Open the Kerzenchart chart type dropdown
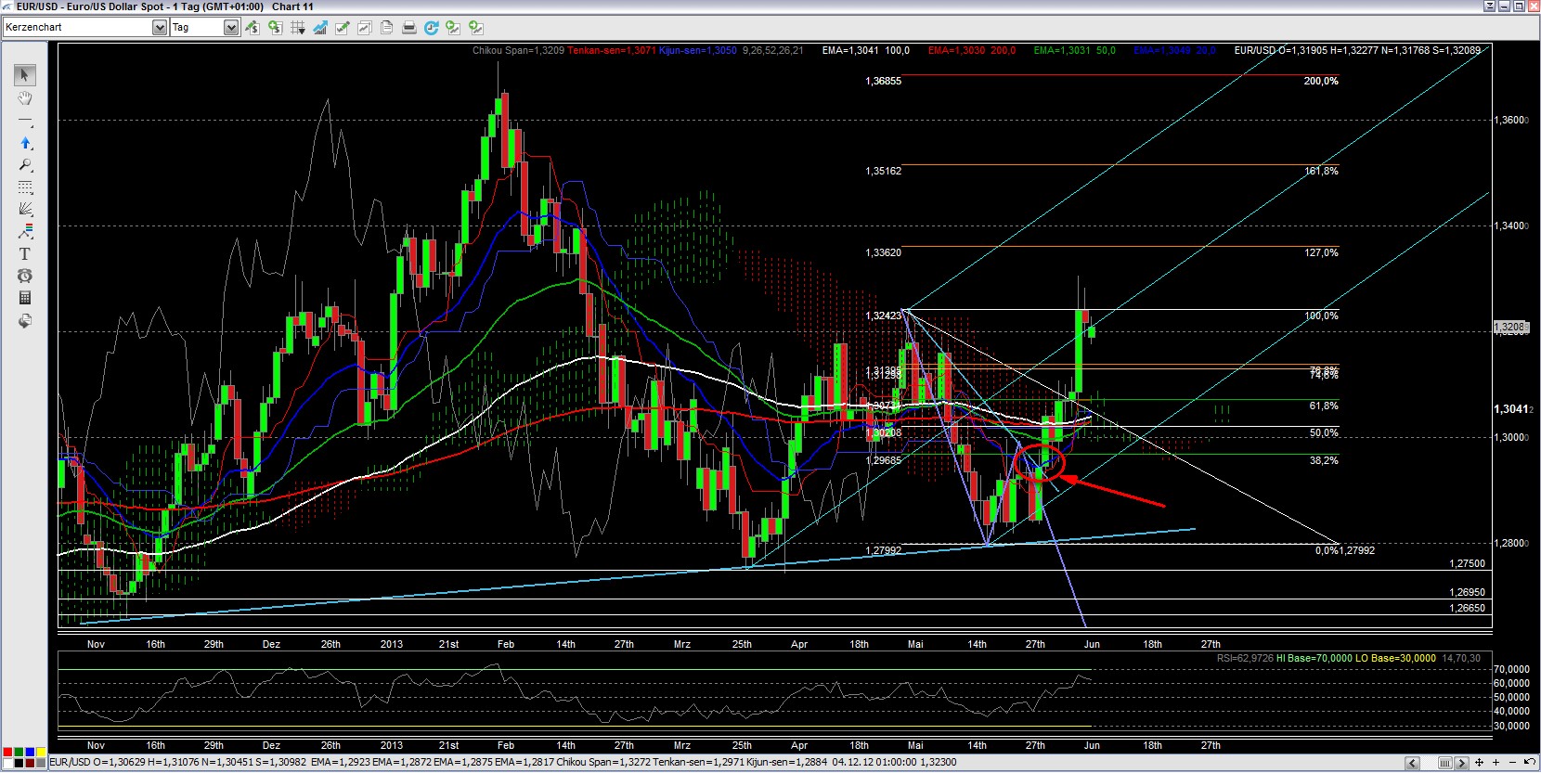This screenshot has height=773, width=1541. tap(160, 28)
